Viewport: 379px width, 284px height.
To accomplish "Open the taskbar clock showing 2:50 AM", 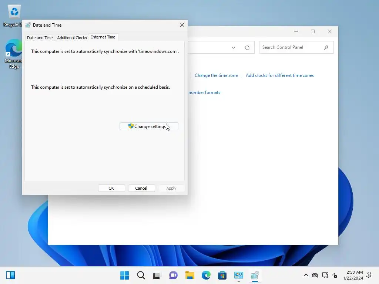I will pos(353,275).
